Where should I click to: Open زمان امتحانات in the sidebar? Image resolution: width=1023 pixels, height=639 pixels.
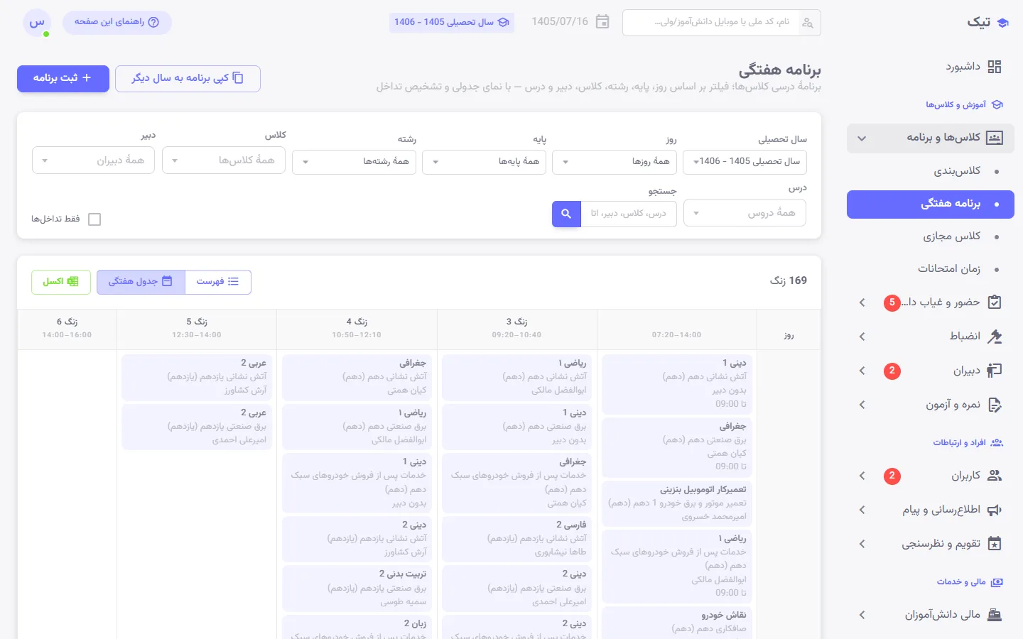click(931, 269)
